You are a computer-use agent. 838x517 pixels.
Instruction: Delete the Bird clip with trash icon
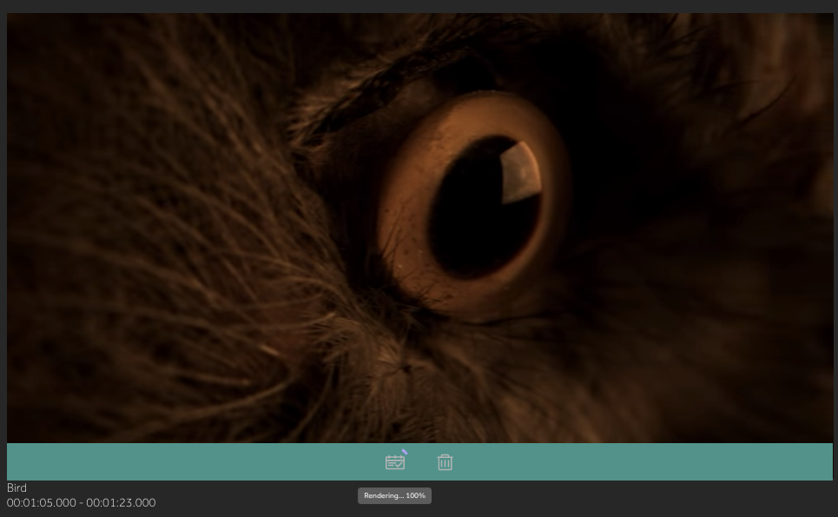(445, 462)
